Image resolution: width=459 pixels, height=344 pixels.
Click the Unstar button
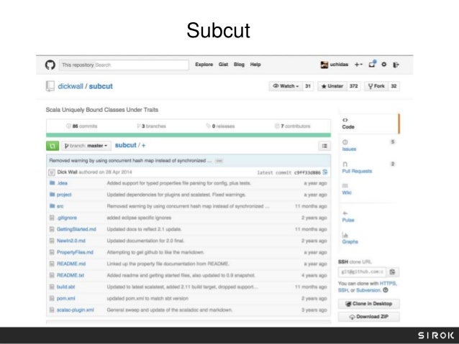point(332,86)
